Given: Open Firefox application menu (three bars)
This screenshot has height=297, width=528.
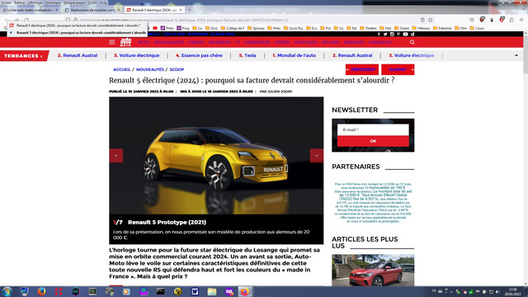Looking at the screenshot, I should tap(521, 20).
